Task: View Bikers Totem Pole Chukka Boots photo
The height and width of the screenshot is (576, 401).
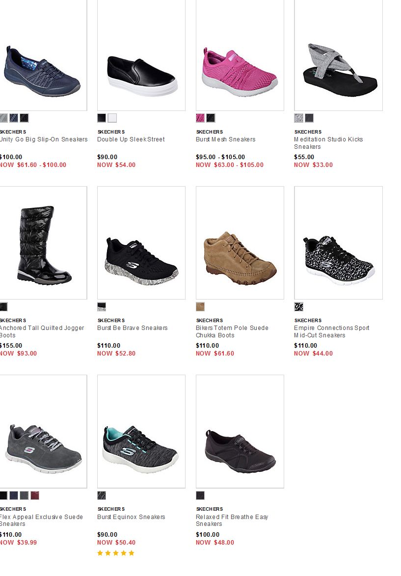Action: point(240,243)
